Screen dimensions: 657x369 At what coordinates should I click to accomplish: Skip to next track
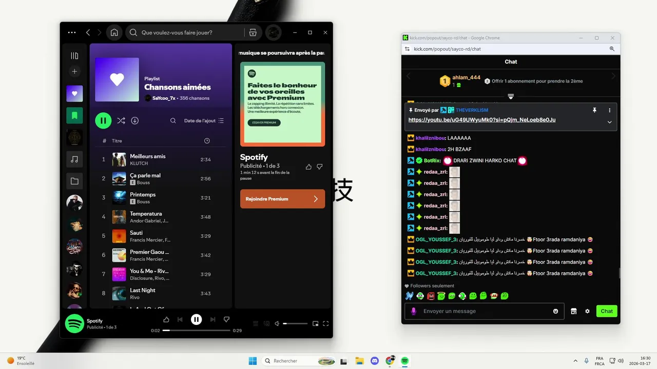point(212,319)
